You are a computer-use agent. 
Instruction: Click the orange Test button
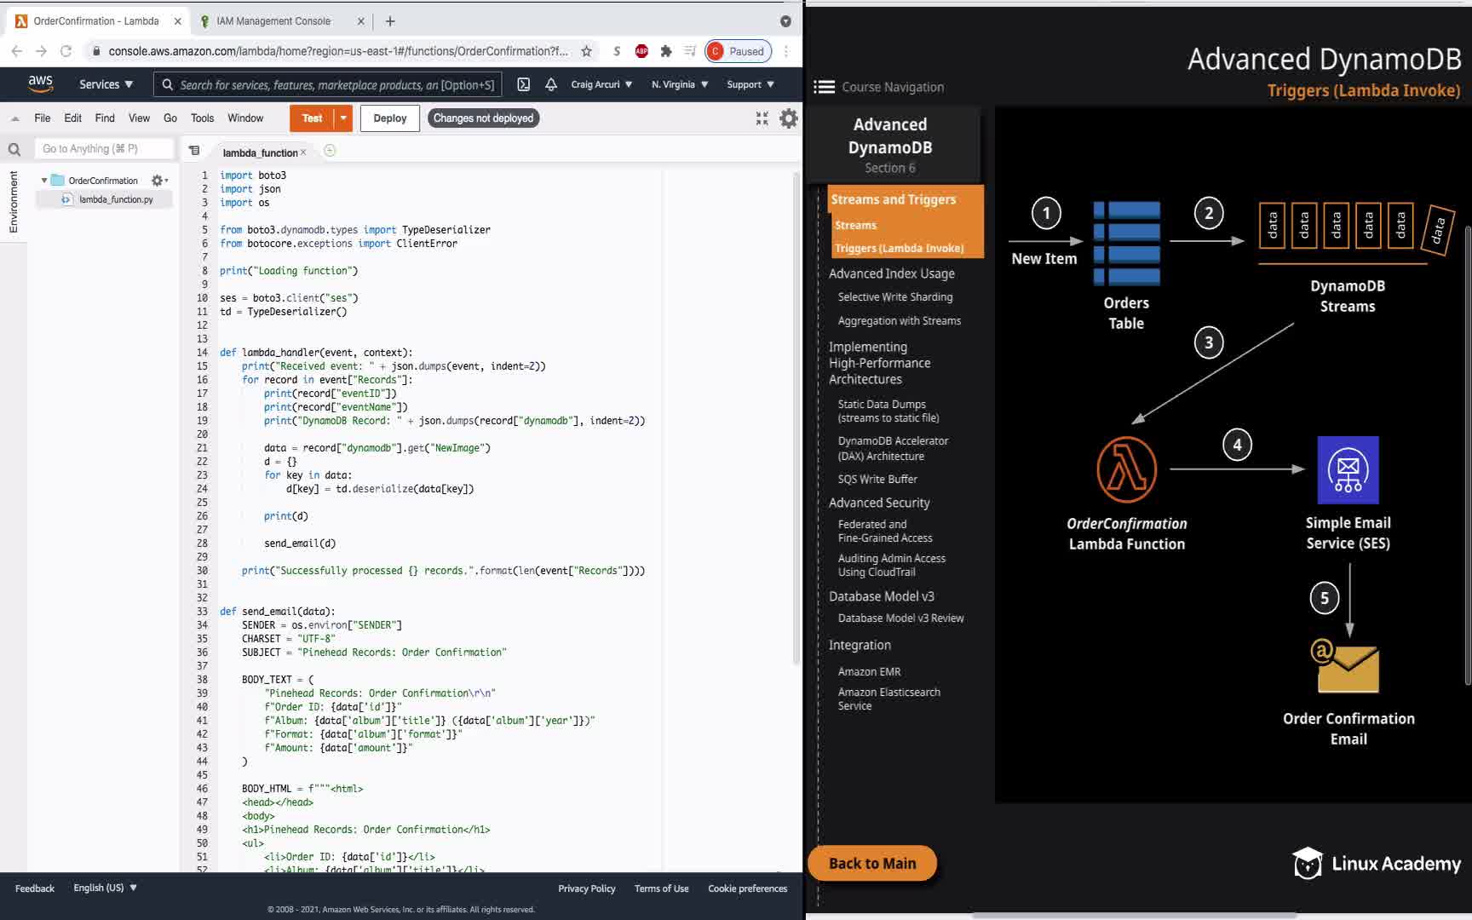tap(312, 118)
